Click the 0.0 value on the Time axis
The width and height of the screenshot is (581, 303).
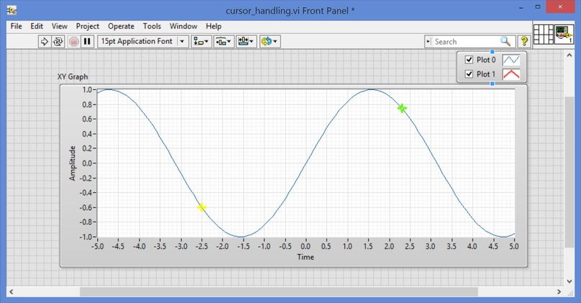[x=305, y=246]
